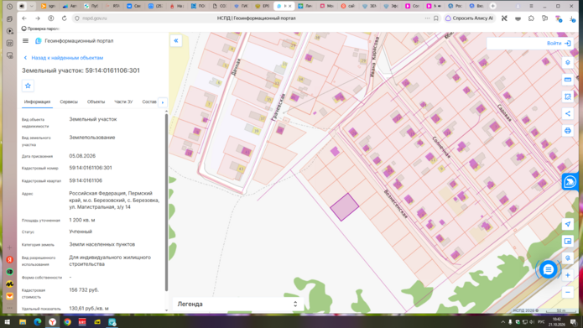Switch to the Рос browser tab

pyautogui.click(x=455, y=6)
